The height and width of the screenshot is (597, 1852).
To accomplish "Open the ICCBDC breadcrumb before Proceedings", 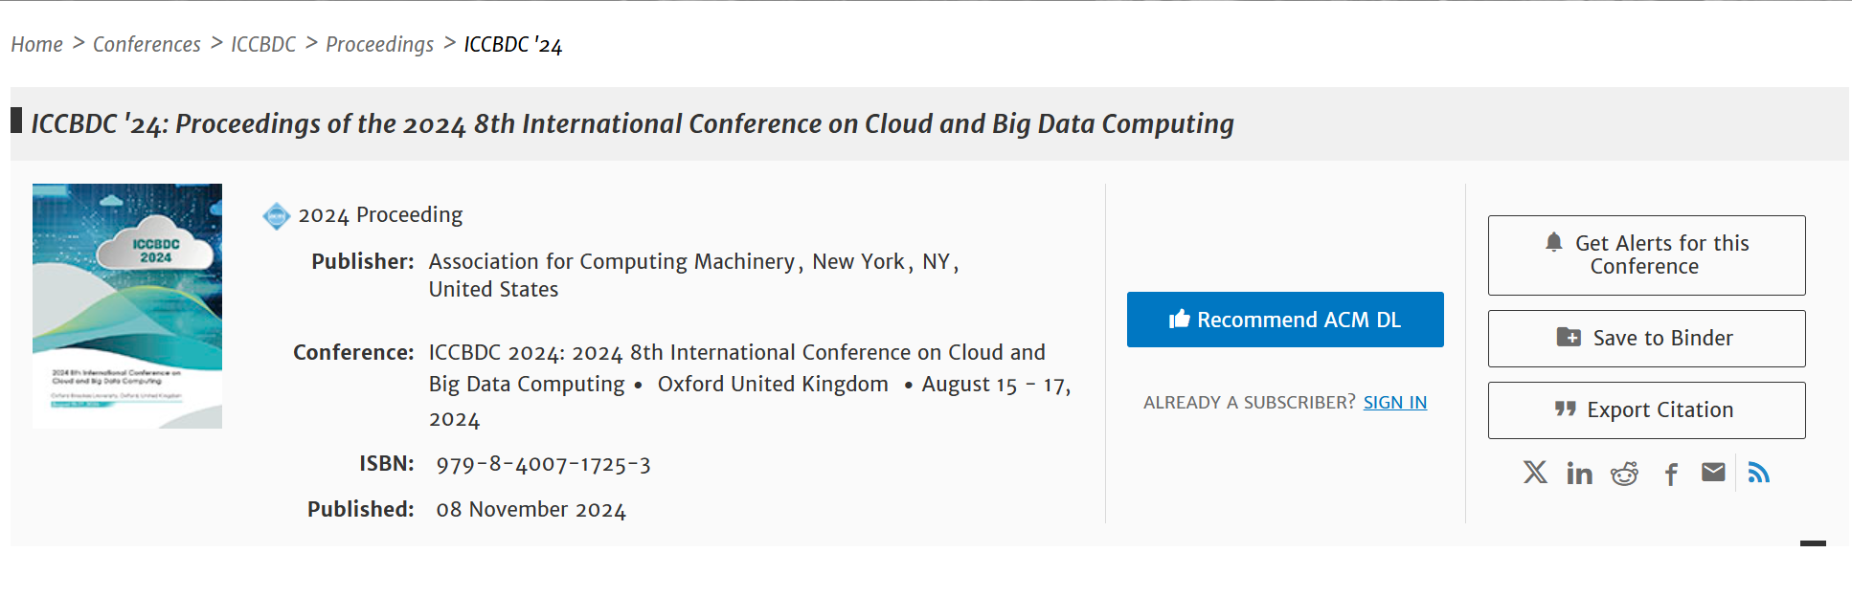I will [x=263, y=45].
